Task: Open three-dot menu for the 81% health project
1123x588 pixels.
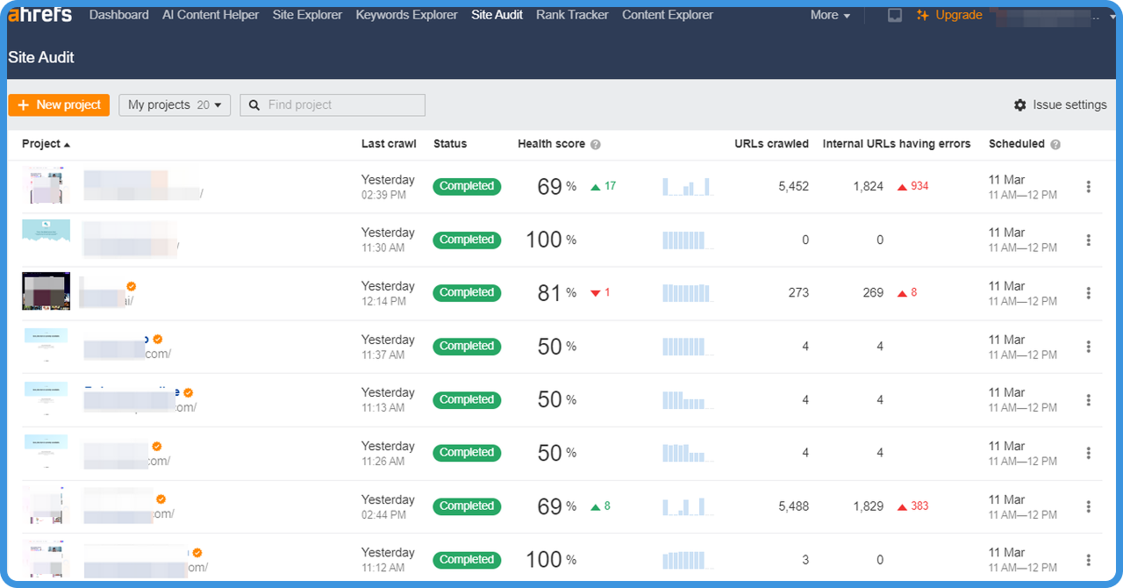Action: tap(1088, 293)
